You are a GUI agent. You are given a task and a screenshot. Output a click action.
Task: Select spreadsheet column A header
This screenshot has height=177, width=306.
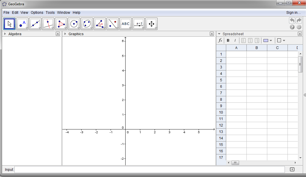click(236, 48)
